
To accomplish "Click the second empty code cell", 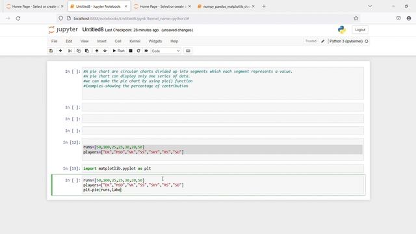I will (223, 119).
